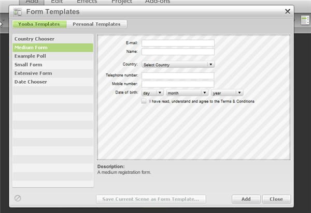The width and height of the screenshot is (311, 213).
Task: Tick the Terms & Conditions checkbox
Action: click(144, 101)
